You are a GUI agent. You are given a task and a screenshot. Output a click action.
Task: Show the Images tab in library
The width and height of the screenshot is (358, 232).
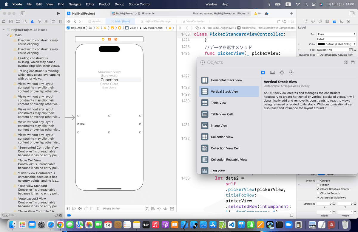(x=272, y=72)
